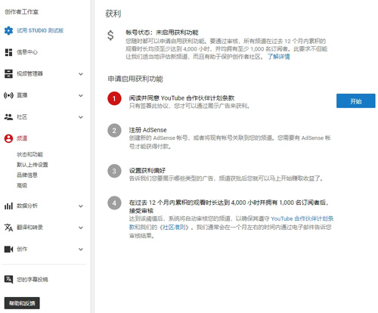
Task: Click the 申请启用获利功能 heading
Action: click(135, 79)
